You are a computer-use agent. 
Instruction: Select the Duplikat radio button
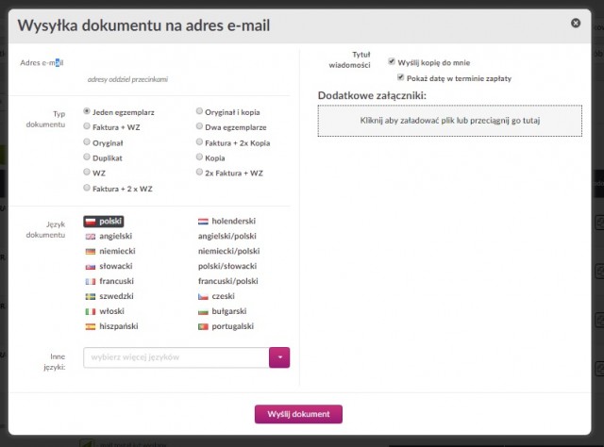pyautogui.click(x=87, y=157)
